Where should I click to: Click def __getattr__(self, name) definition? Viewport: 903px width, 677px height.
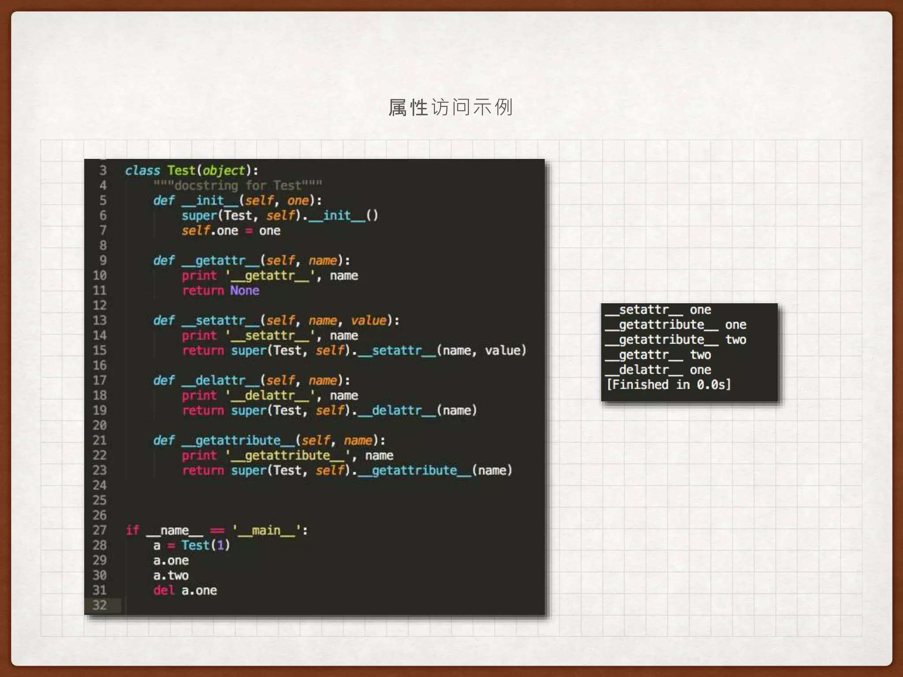tap(252, 260)
